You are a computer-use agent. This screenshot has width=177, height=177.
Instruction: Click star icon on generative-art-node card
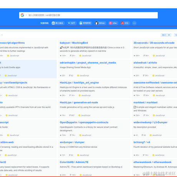click(x=60, y=115)
